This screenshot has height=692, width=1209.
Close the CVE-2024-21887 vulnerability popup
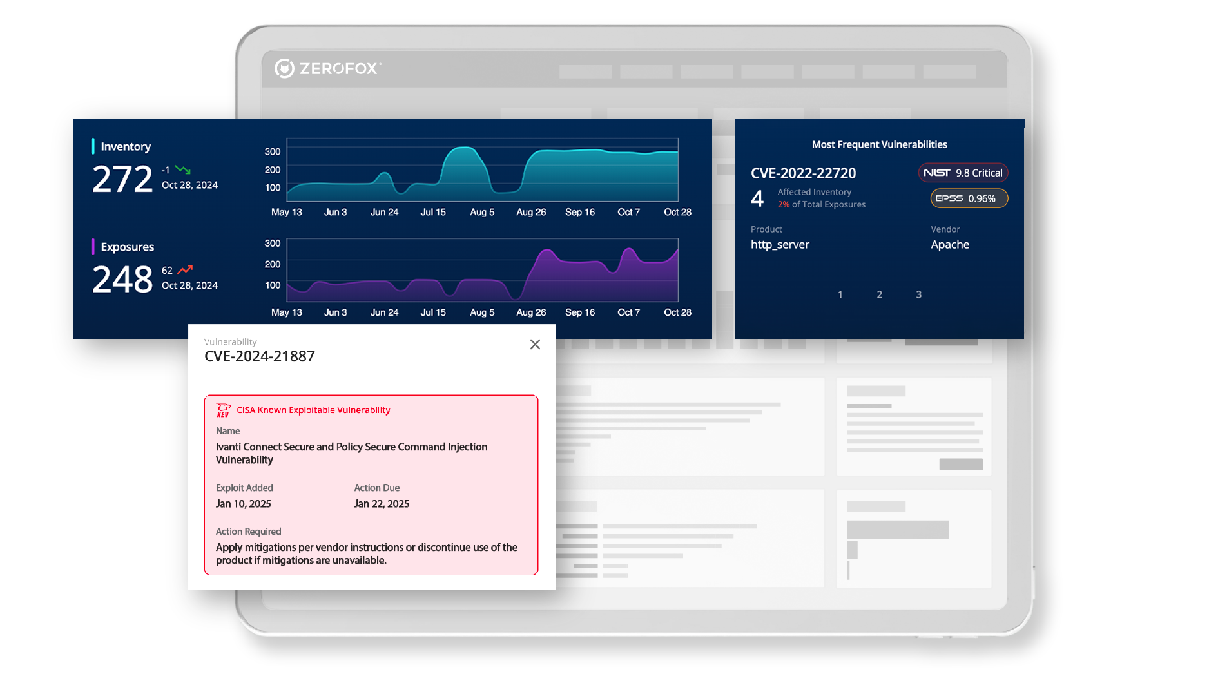coord(535,345)
